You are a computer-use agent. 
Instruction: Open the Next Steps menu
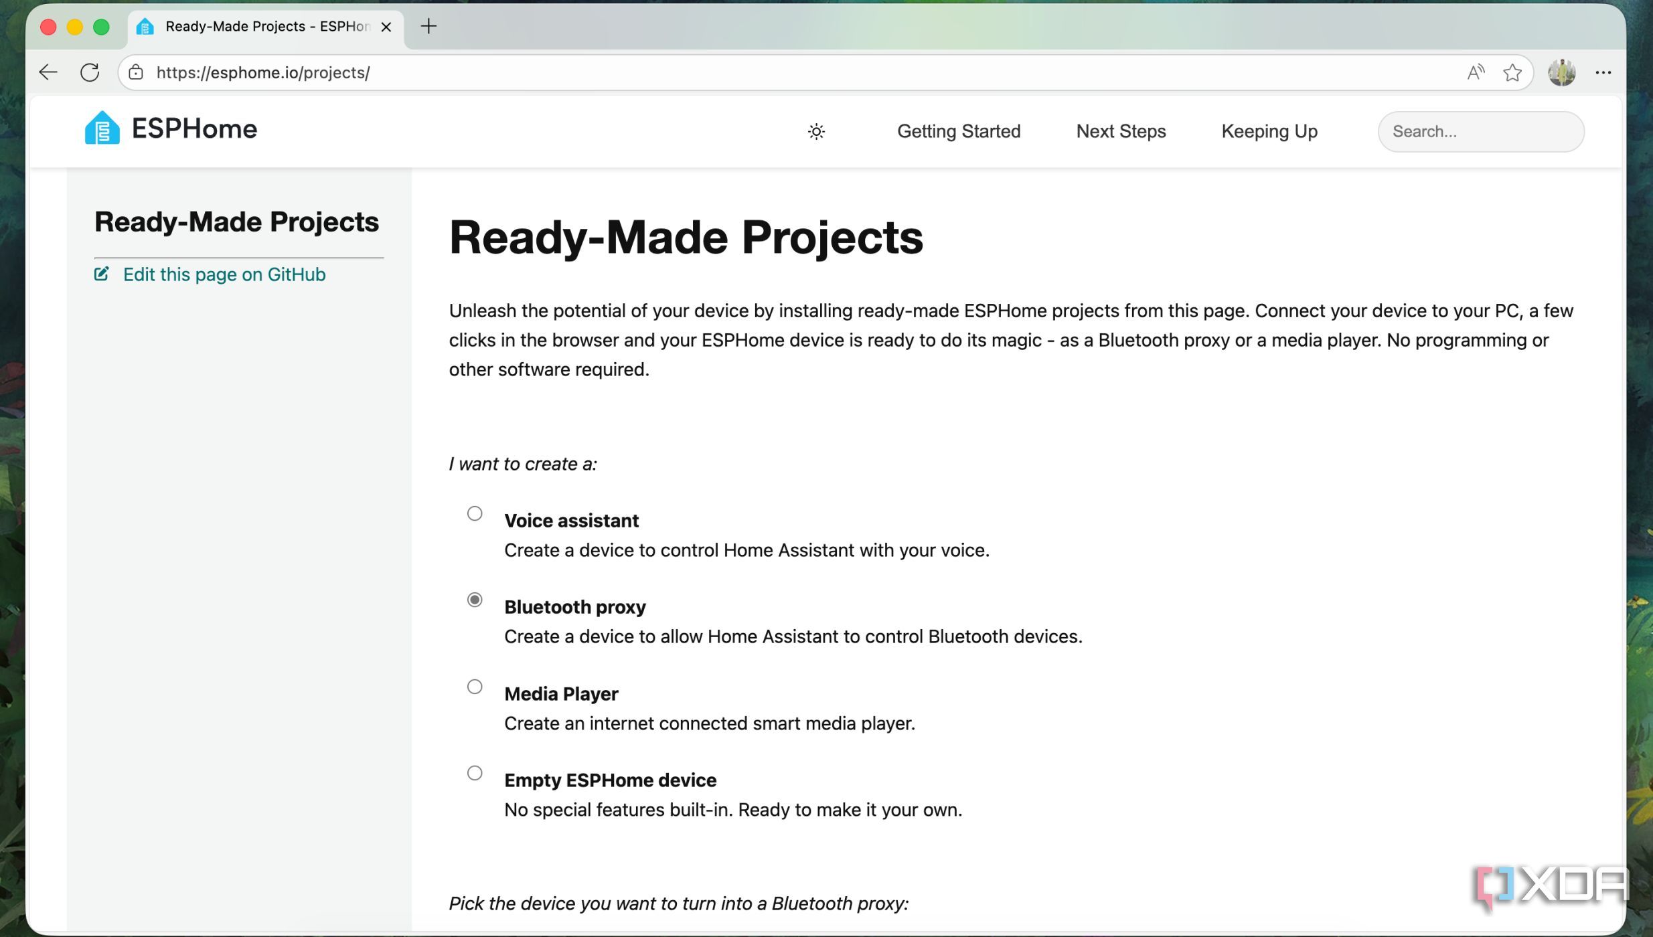tap(1121, 131)
